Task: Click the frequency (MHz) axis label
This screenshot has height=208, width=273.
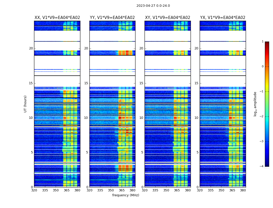Action: point(126,195)
